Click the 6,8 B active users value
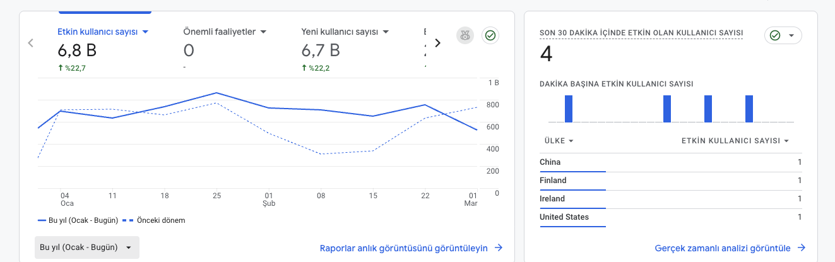Screen dimensions: 835x262 (77, 50)
